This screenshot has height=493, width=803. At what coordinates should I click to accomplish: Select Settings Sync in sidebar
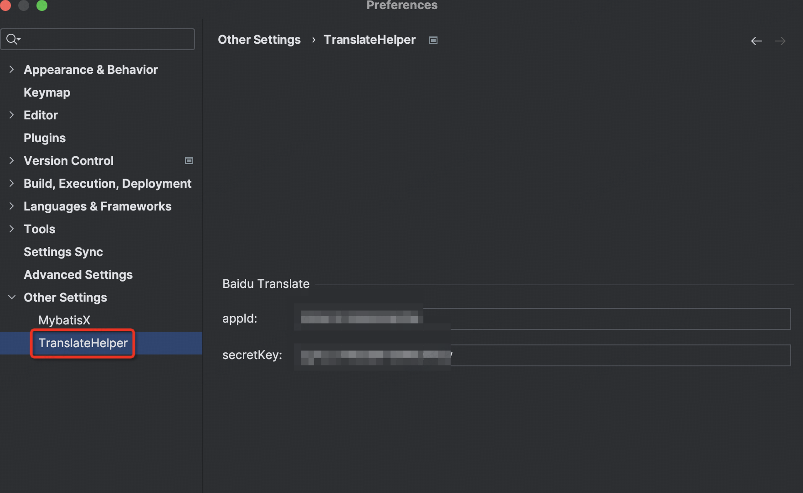pos(63,252)
